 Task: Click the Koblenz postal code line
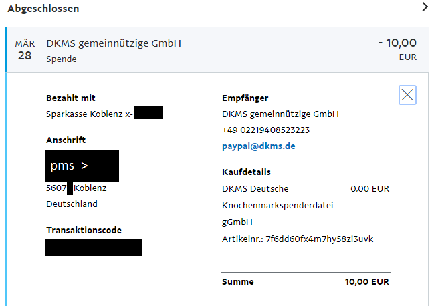coord(76,188)
